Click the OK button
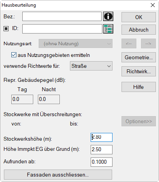 (x=139, y=17)
